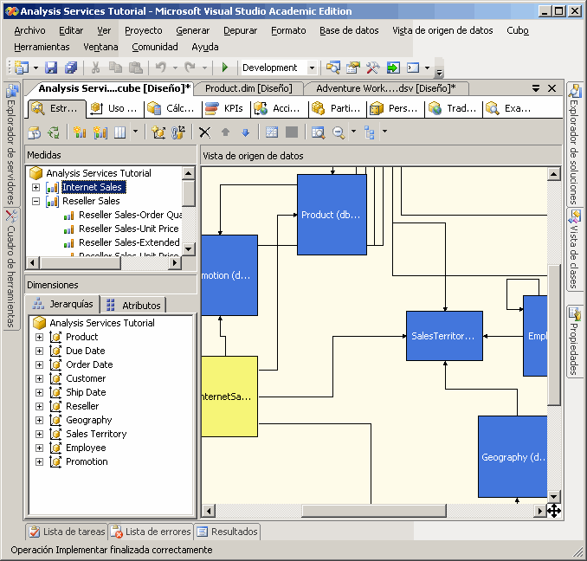The width and height of the screenshot is (587, 561).
Task: Click the Show Measures Grid icon
Action: click(119, 132)
